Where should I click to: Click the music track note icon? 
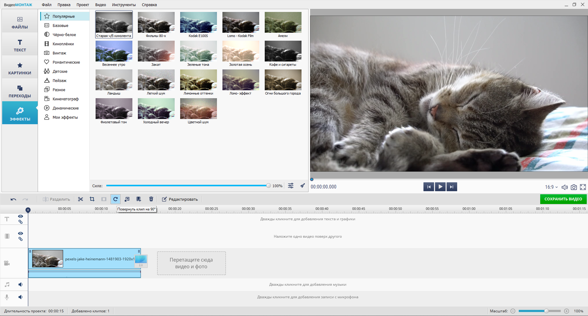click(7, 284)
